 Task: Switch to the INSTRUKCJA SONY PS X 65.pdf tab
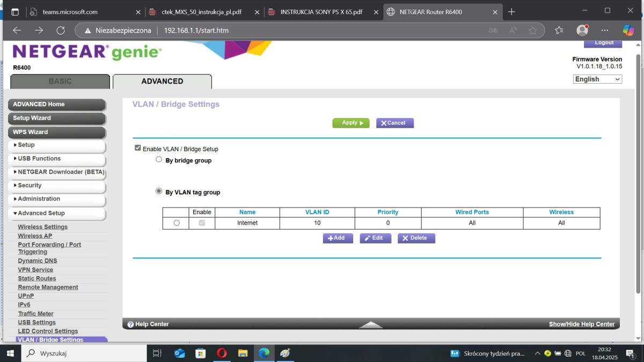tap(321, 12)
